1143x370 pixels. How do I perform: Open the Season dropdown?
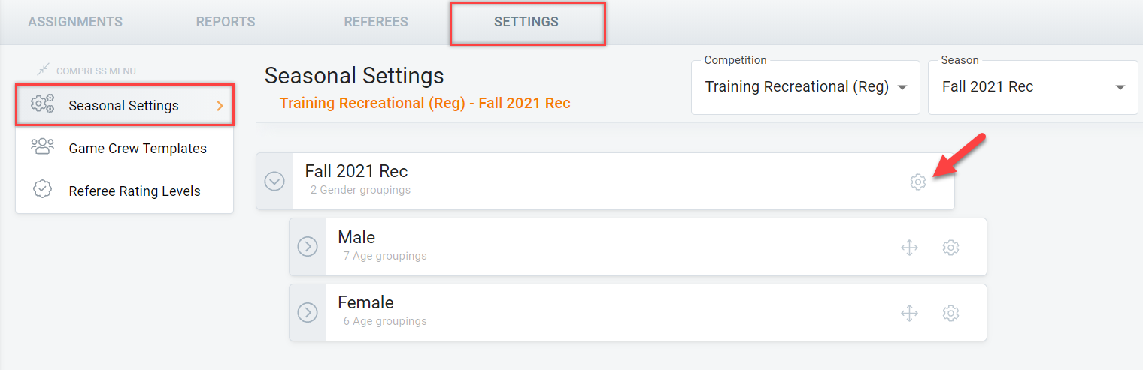1032,87
